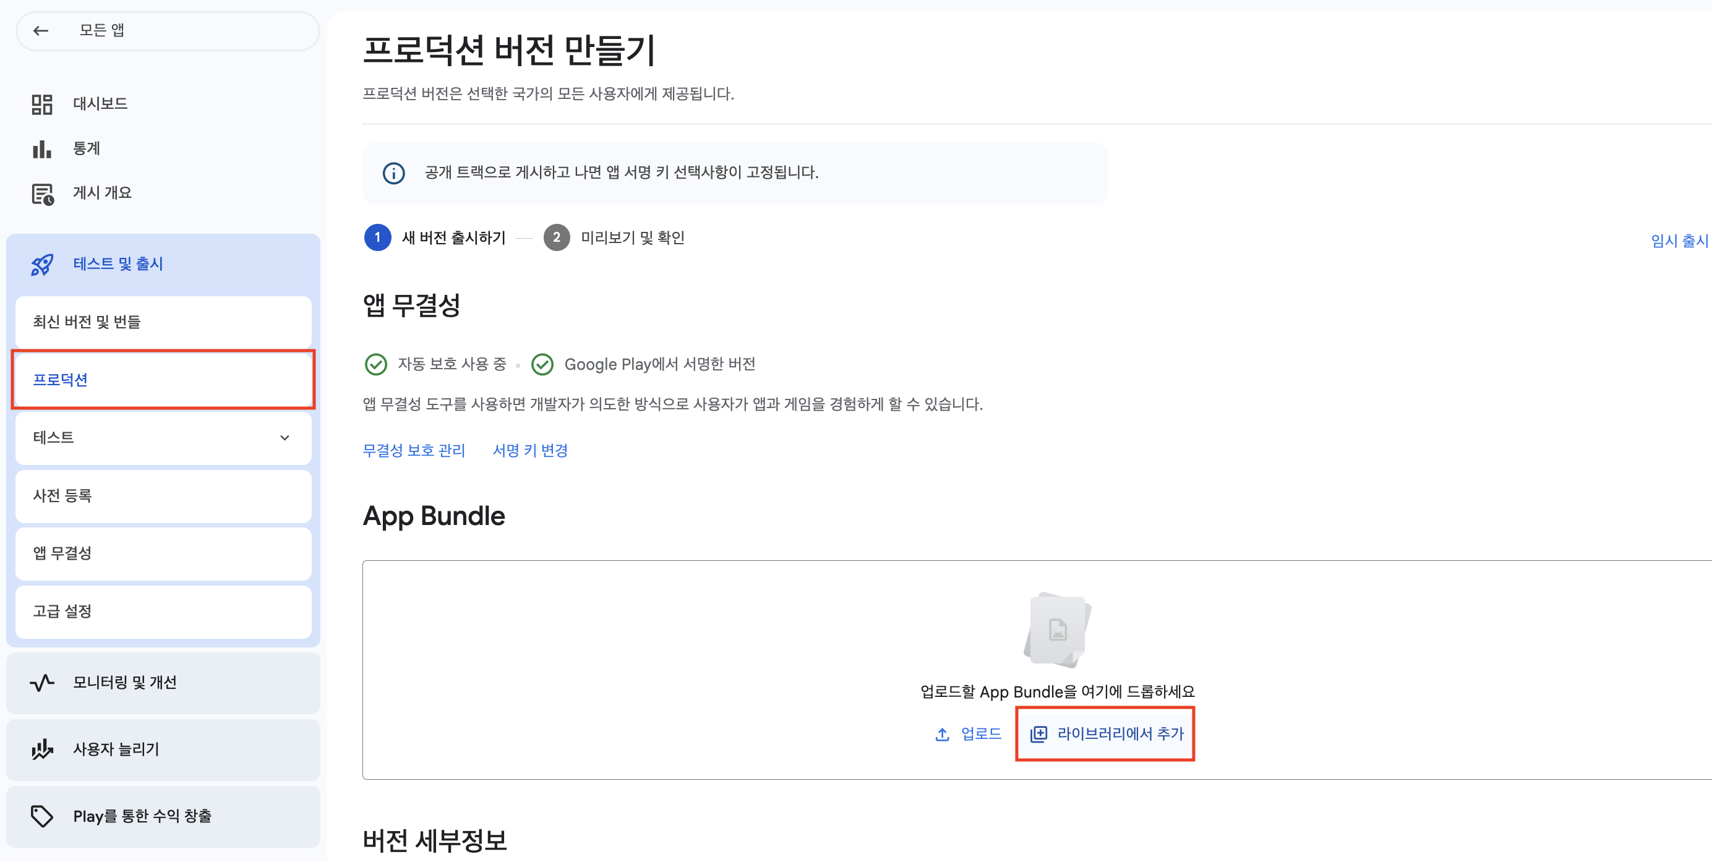Viewport: 1712px width, 862px height.
Task: Select the 게시 개요 document icon
Action: coord(41,193)
